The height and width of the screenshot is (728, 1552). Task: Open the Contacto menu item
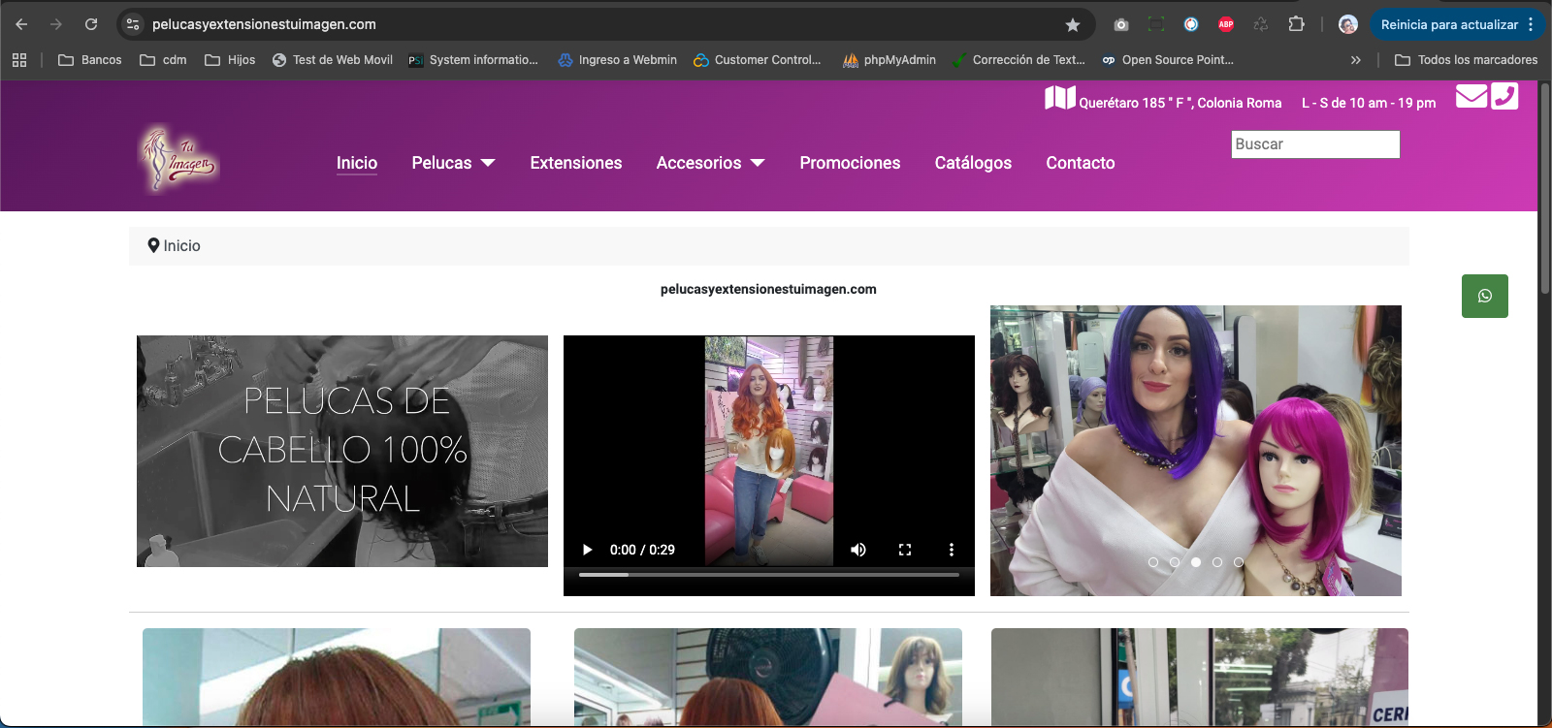(1081, 163)
